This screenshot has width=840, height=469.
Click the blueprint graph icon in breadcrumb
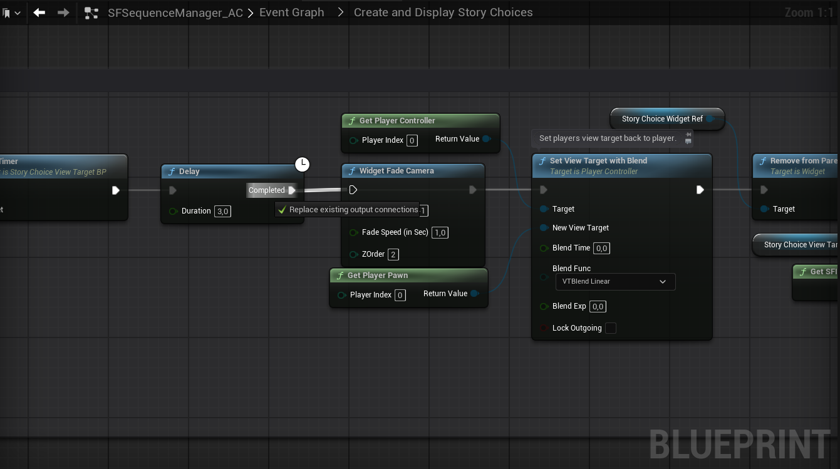91,13
